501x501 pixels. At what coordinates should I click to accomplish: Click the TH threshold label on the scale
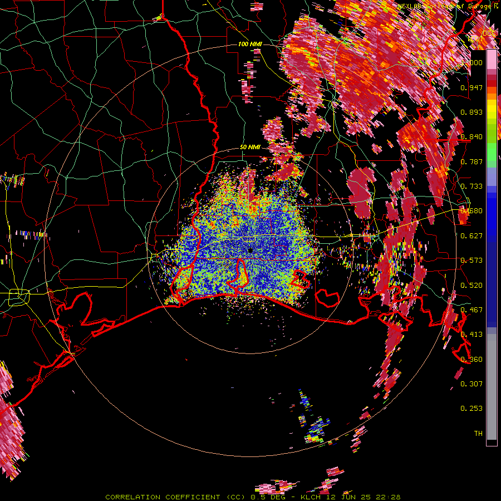coord(478,434)
